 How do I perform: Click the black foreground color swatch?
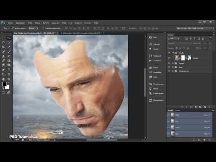(4, 84)
